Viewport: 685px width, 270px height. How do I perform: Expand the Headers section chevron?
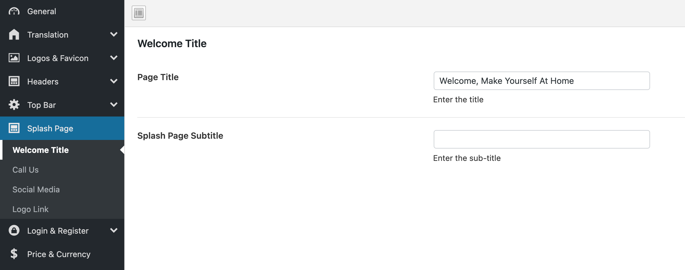tap(114, 81)
